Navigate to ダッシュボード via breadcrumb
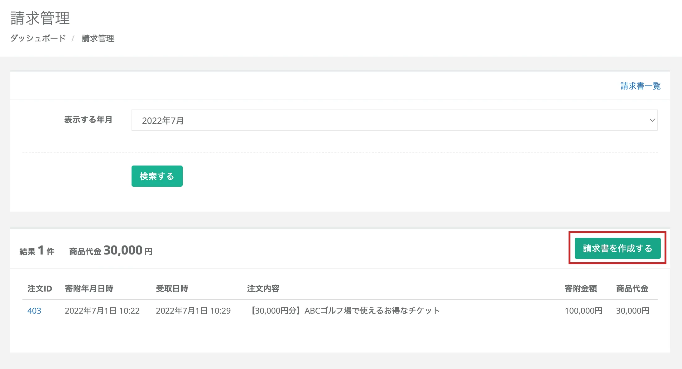682x369 pixels. click(x=37, y=38)
